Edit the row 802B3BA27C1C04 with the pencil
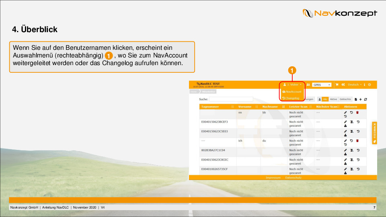 pos(345,150)
